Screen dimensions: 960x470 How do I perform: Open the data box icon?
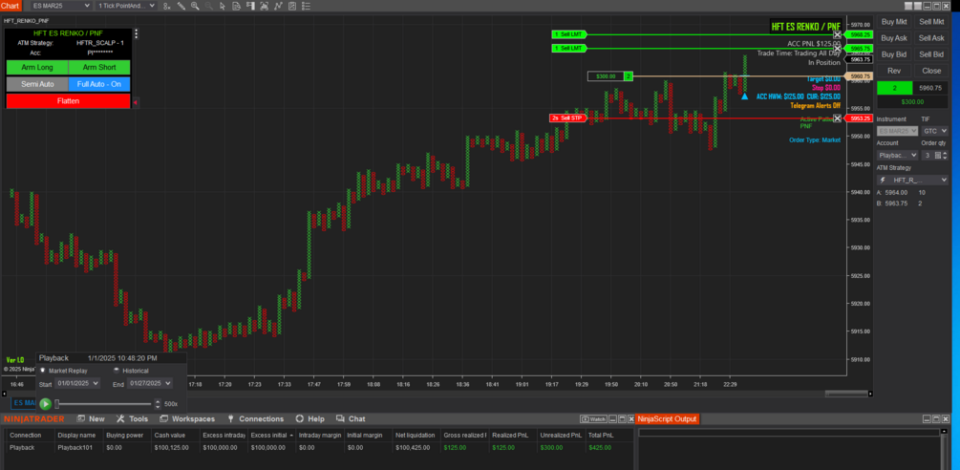coord(236,6)
